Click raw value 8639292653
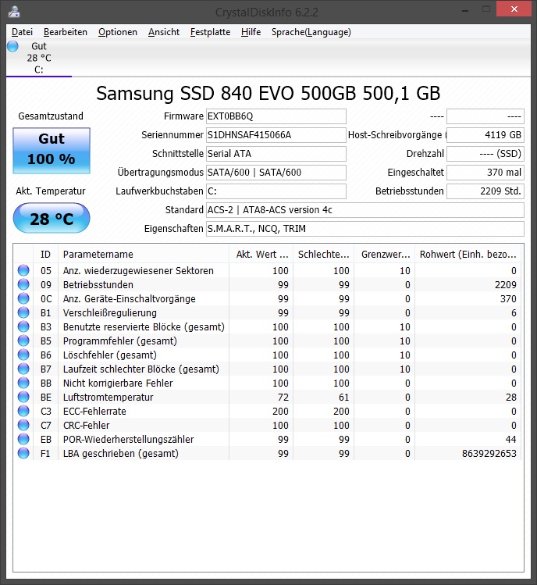The width and height of the screenshot is (537, 585). (x=489, y=453)
